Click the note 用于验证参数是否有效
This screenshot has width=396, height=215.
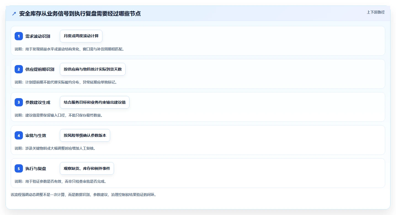(44, 181)
